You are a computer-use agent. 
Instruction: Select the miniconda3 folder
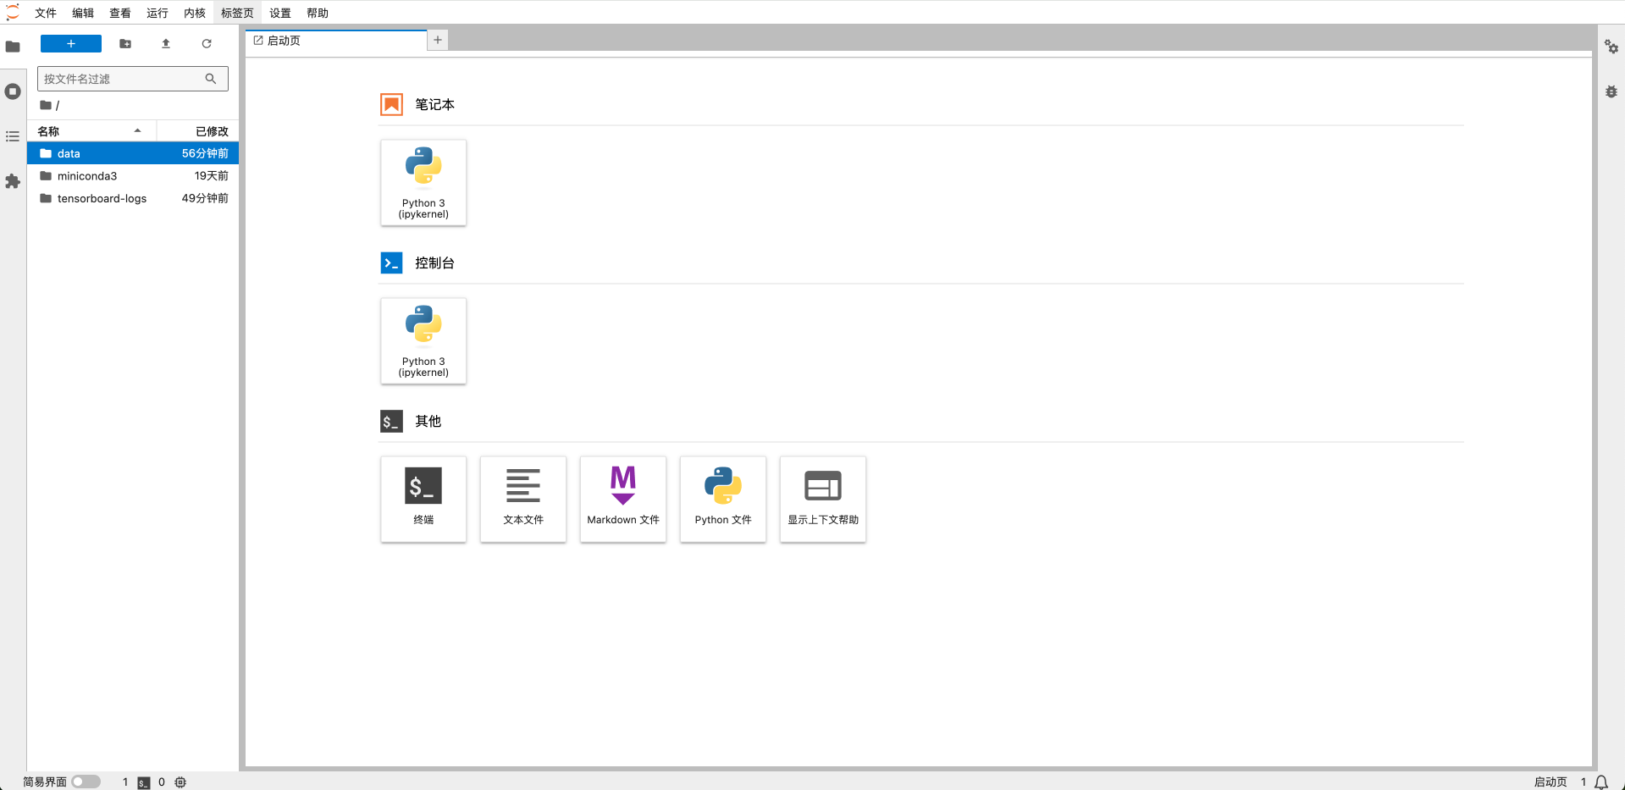(x=133, y=176)
